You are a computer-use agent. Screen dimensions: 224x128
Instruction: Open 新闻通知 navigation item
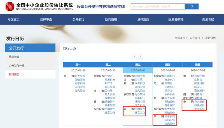click(111, 19)
